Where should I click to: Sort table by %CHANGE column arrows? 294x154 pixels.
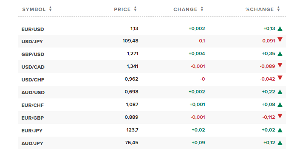click(278, 9)
